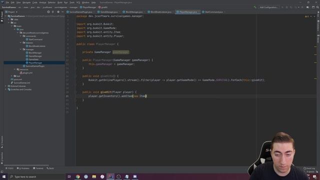The width and height of the screenshot is (320, 180).
Task: Collapse the manager package
Action: coord(20,49)
